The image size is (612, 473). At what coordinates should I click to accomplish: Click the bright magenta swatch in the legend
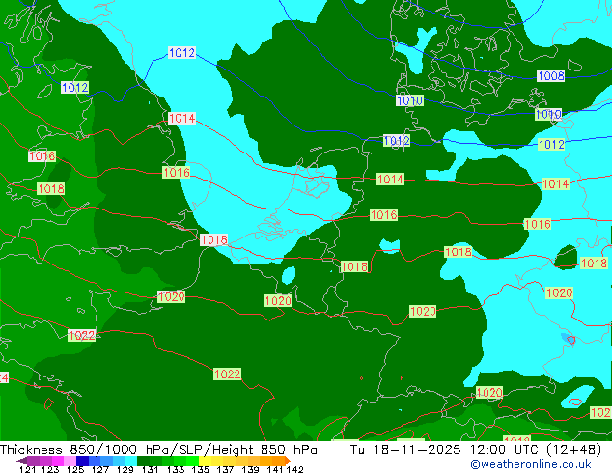[x=58, y=460]
